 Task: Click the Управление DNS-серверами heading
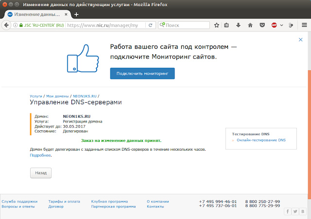pos(76,102)
